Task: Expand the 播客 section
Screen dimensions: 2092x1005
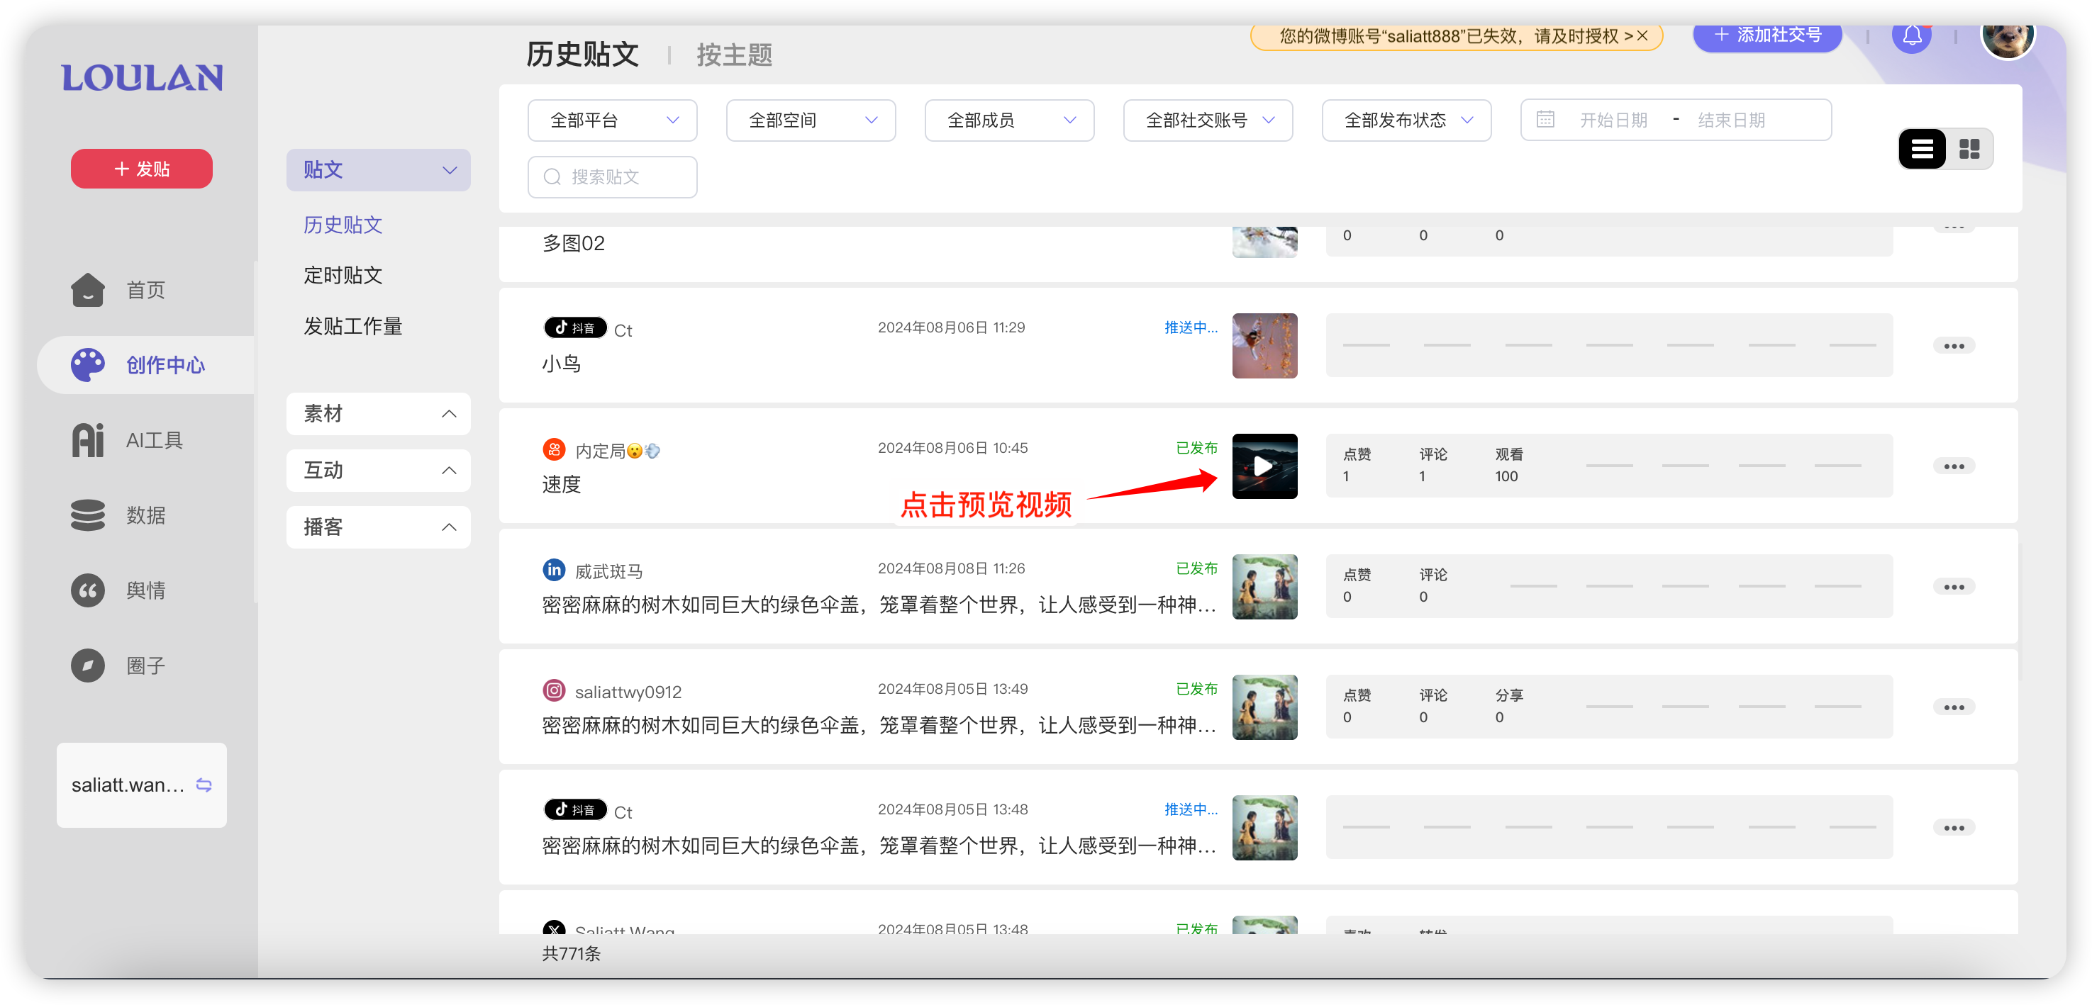Action: click(379, 527)
